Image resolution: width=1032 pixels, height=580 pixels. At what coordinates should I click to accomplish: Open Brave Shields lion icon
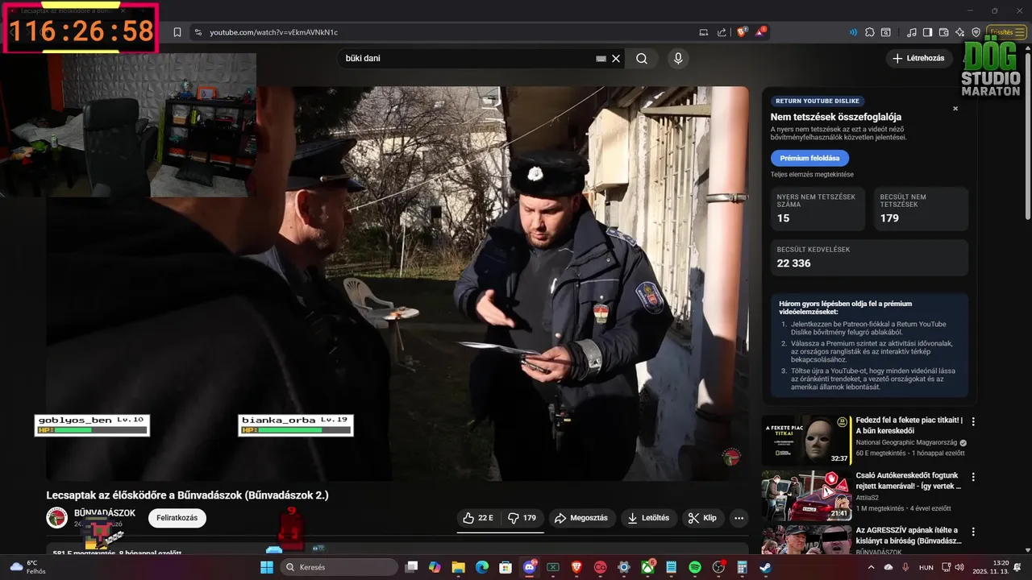pyautogui.click(x=742, y=32)
